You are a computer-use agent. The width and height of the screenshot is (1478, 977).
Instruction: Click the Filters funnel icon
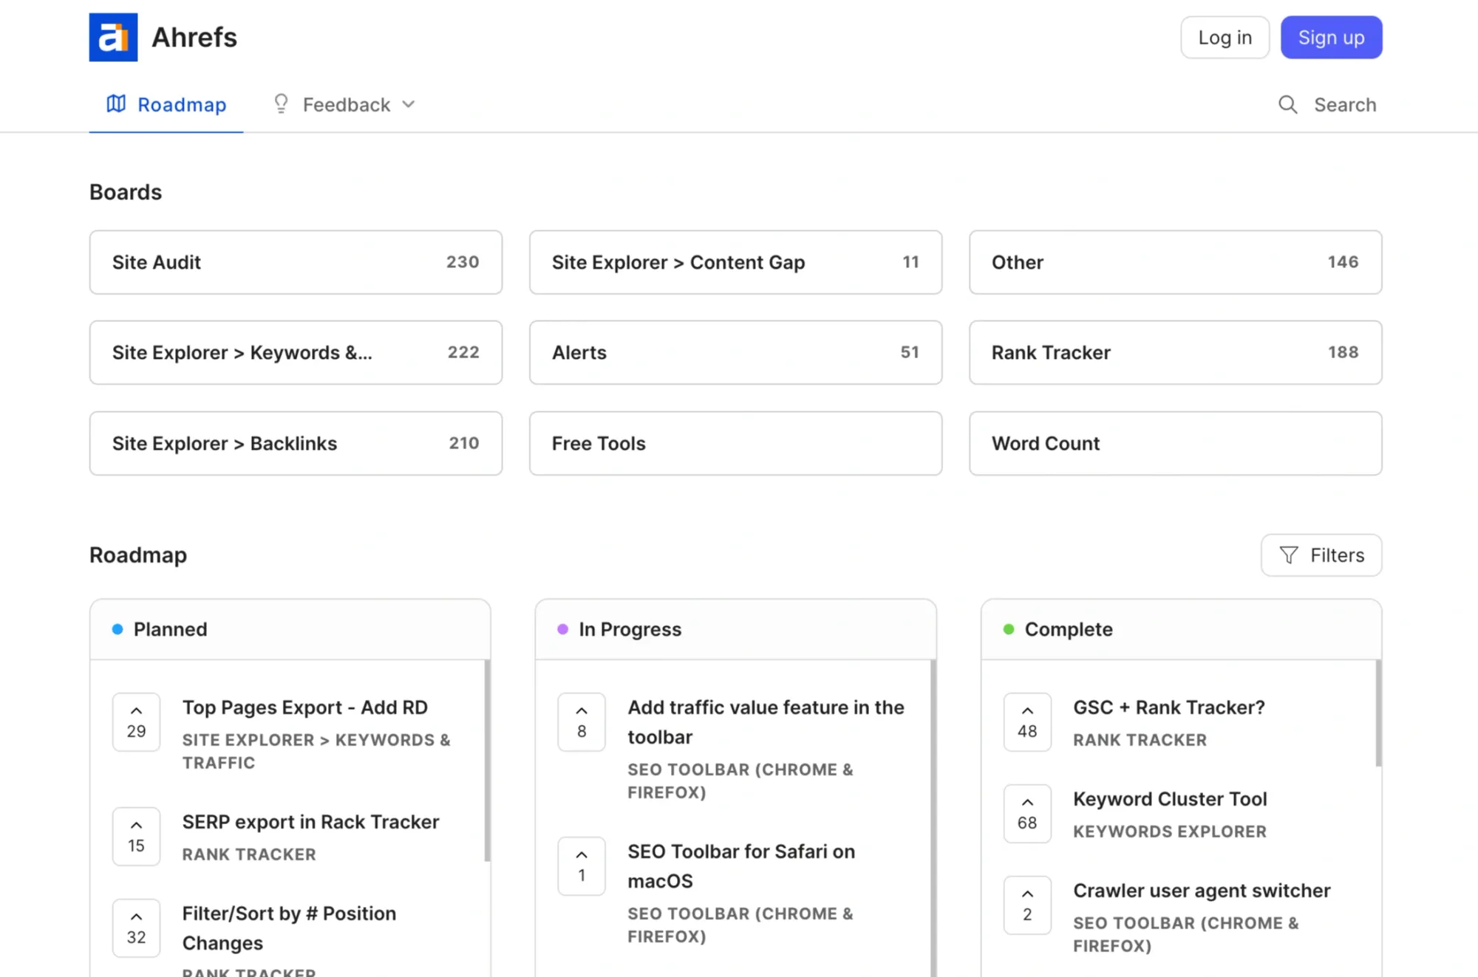(x=1288, y=555)
